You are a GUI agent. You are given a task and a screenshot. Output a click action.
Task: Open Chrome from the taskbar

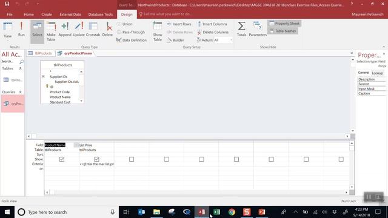[x=232, y=212]
